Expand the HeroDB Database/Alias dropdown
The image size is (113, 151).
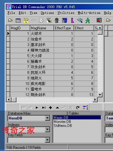pyautogui.click(x=48, y=118)
